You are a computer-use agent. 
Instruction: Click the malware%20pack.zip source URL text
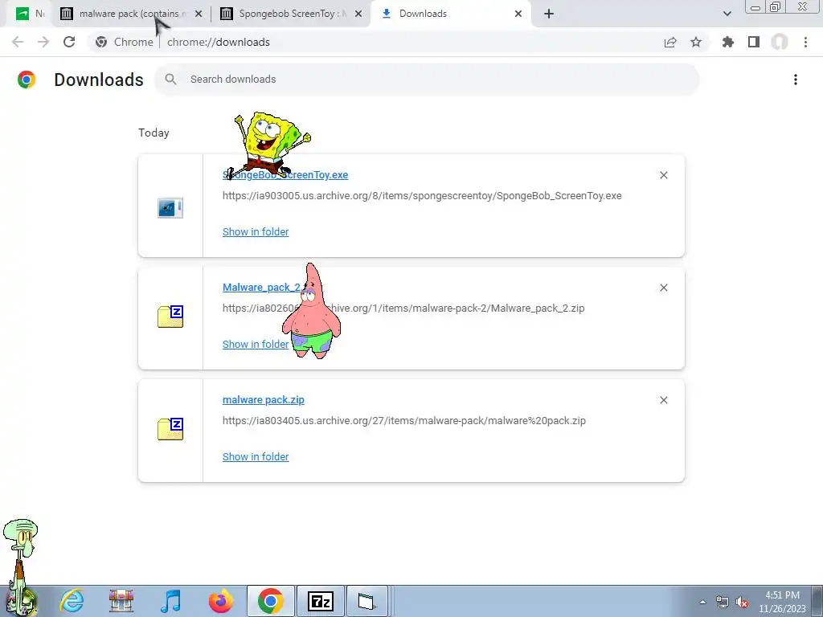404,421
